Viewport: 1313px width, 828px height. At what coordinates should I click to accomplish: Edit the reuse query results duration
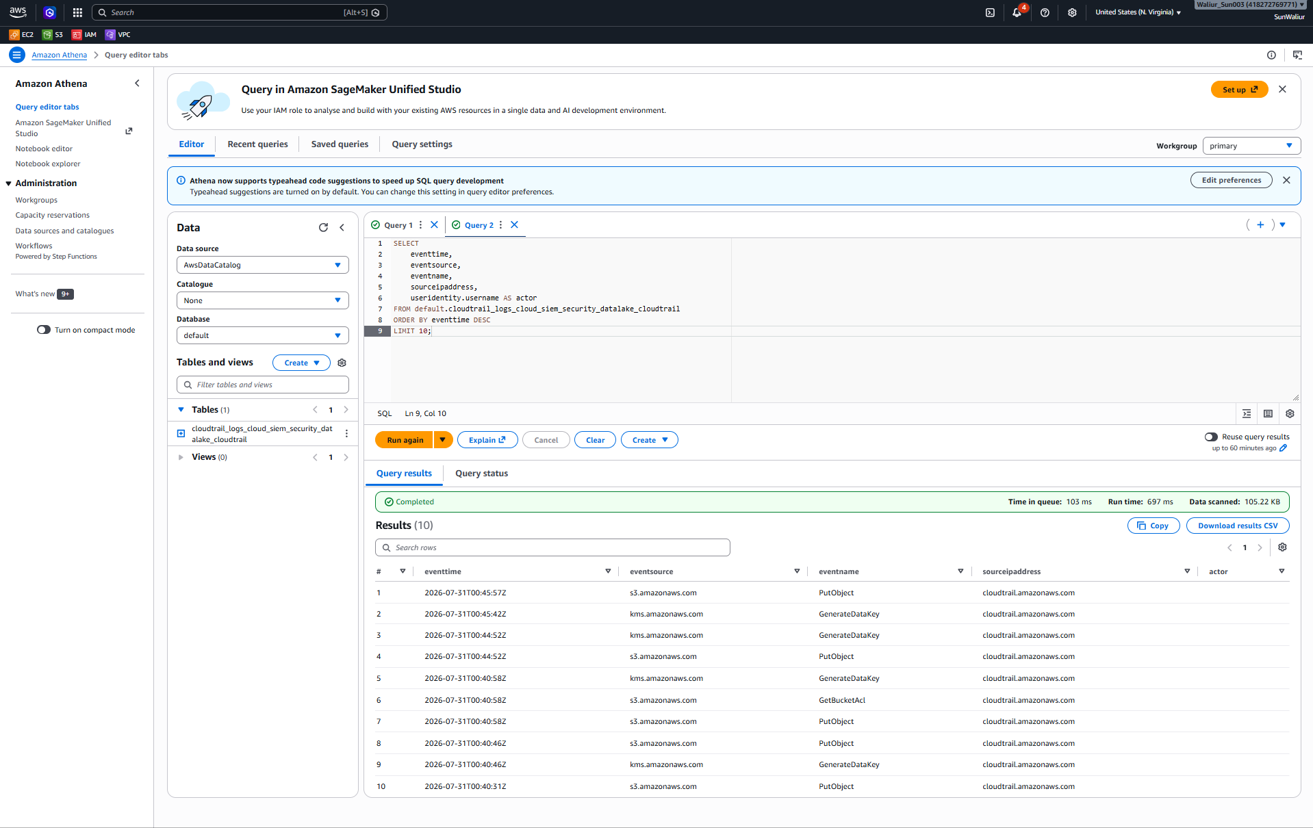(x=1284, y=448)
